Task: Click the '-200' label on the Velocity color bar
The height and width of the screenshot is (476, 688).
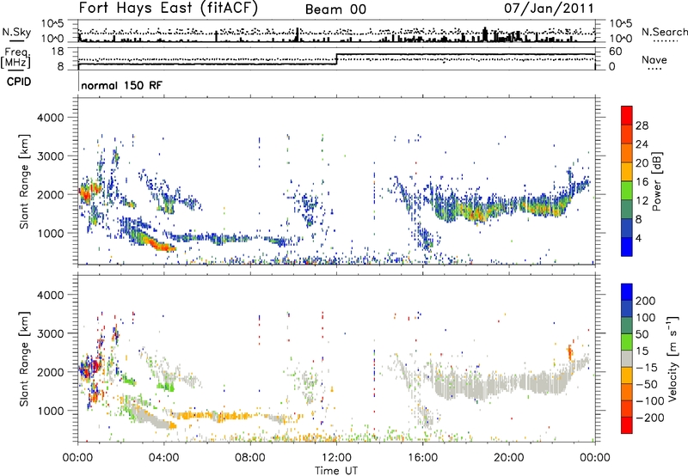Action: coord(652,418)
